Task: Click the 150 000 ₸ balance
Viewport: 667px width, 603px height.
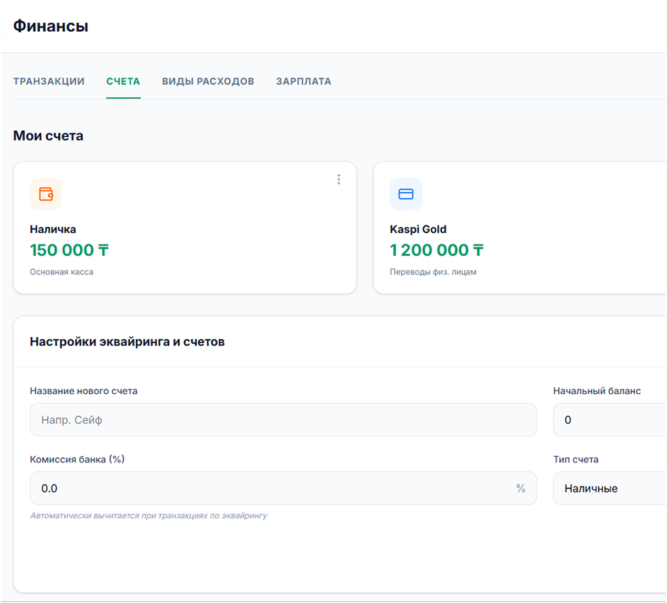Action: click(x=69, y=250)
